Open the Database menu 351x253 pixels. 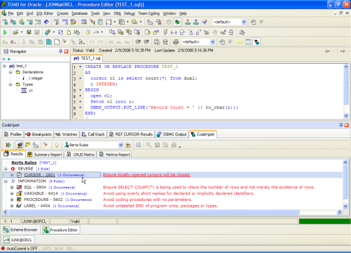tap(80, 13)
